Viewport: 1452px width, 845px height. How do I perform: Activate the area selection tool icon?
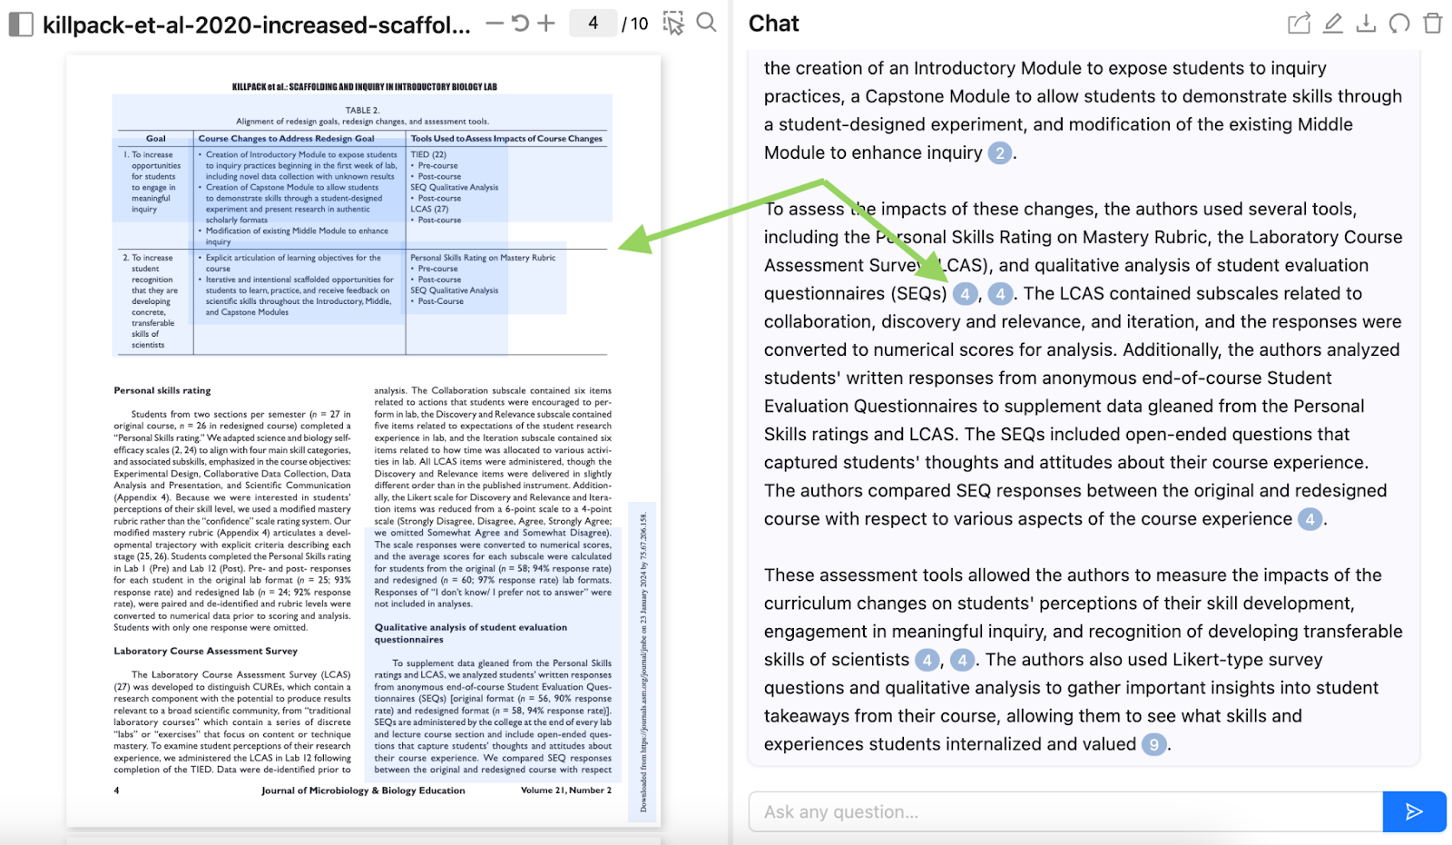[673, 24]
